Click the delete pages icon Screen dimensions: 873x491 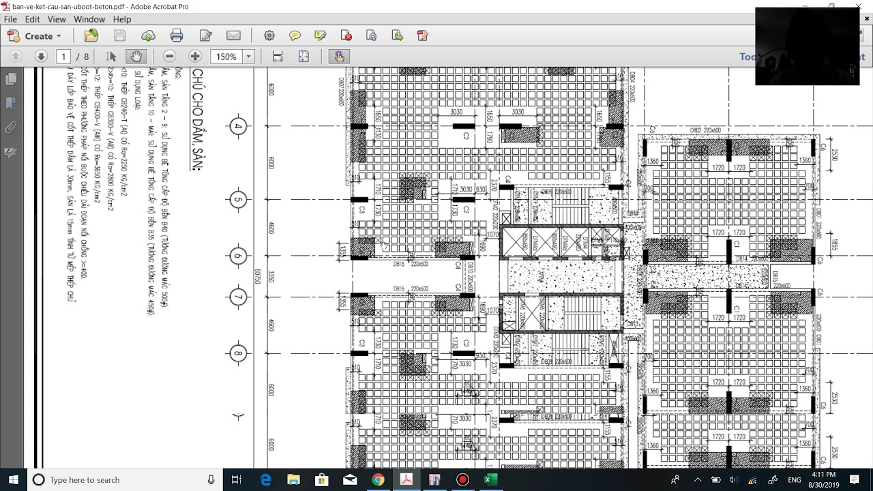[346, 35]
